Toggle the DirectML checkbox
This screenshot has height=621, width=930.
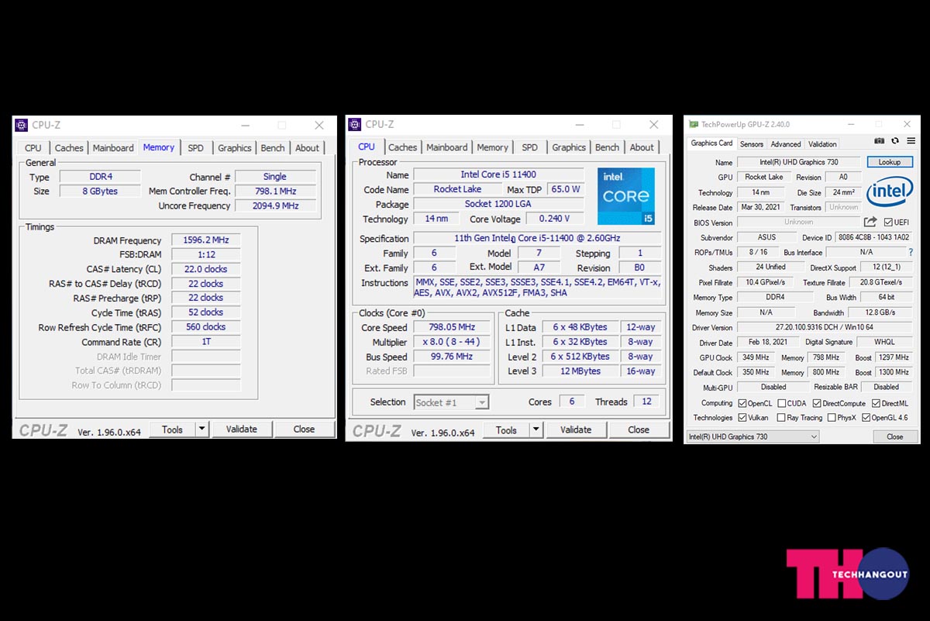coord(875,403)
